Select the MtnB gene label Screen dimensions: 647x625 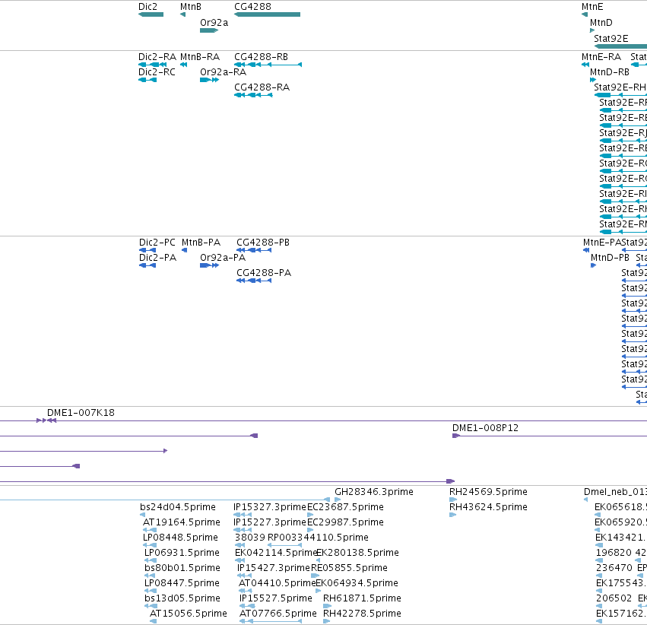coord(191,7)
